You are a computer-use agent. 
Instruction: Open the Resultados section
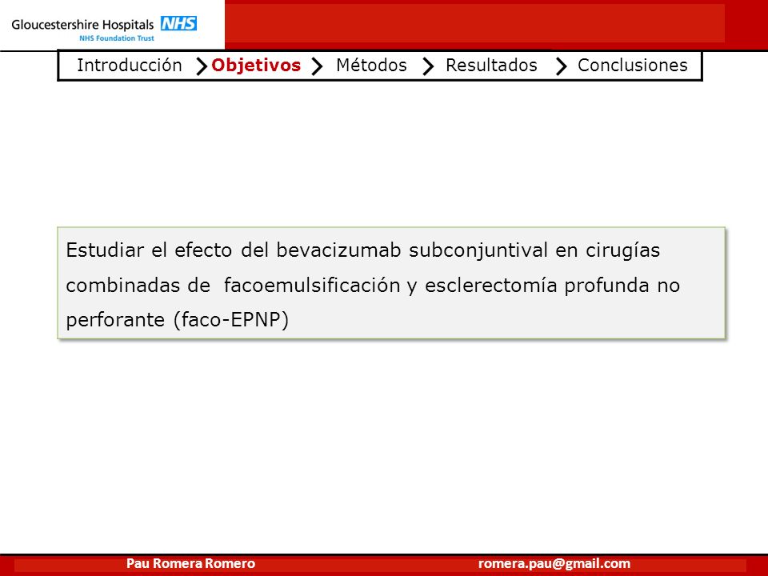click(x=491, y=65)
